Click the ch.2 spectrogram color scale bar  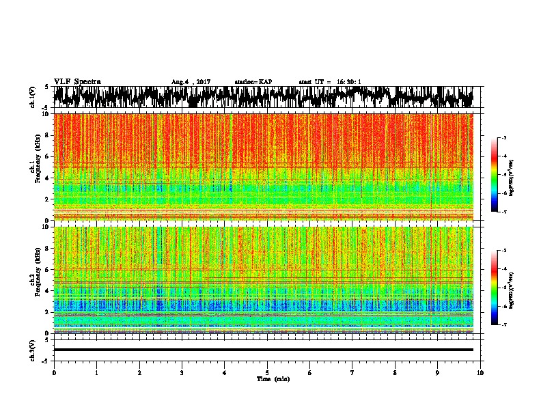[495, 288]
